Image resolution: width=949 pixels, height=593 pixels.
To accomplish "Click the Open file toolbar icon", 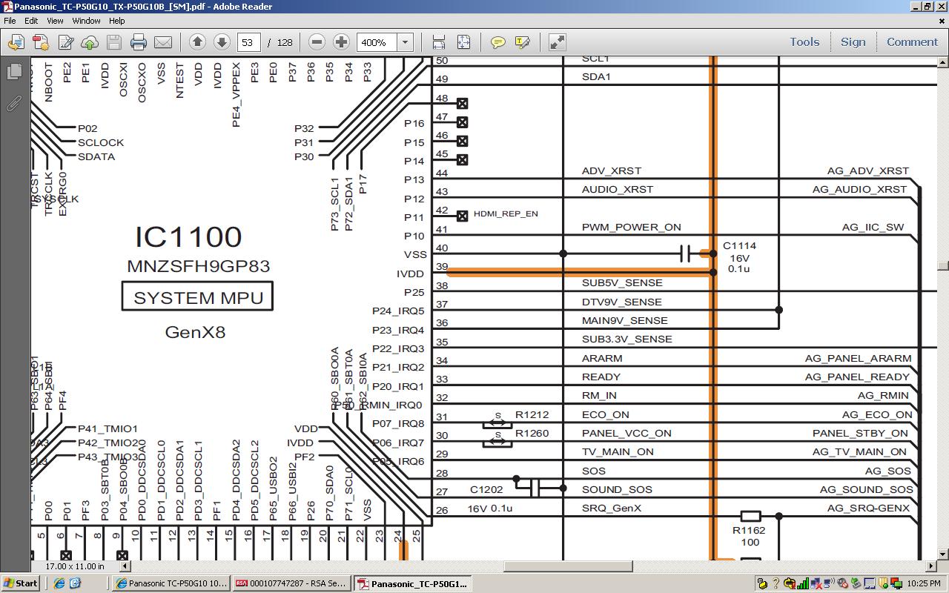I will [16, 42].
